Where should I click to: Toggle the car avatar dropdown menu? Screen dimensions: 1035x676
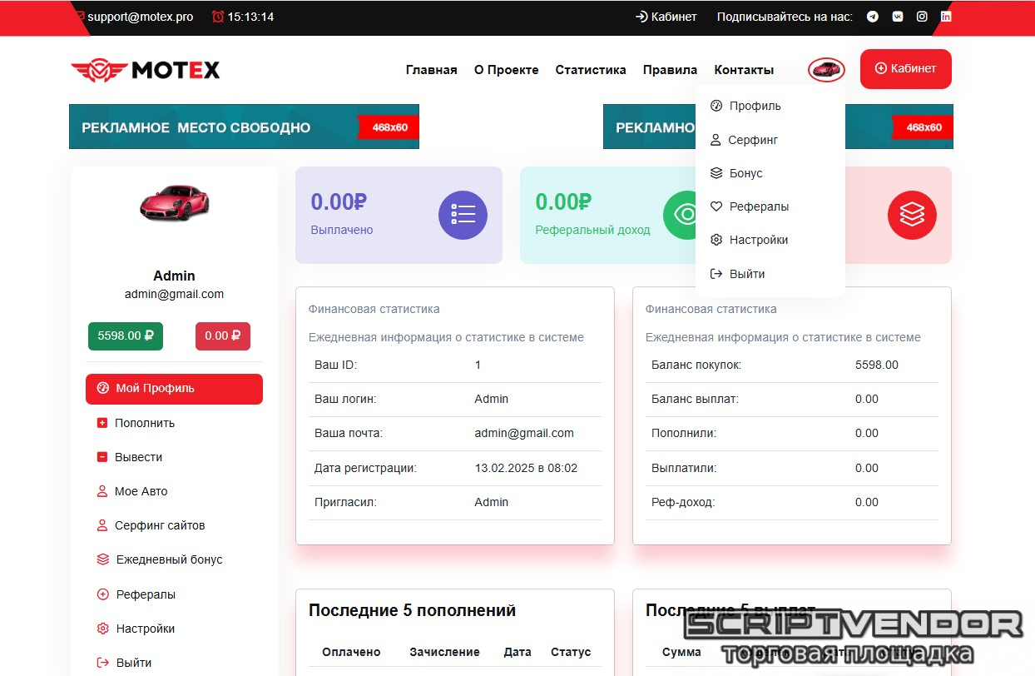tap(826, 70)
